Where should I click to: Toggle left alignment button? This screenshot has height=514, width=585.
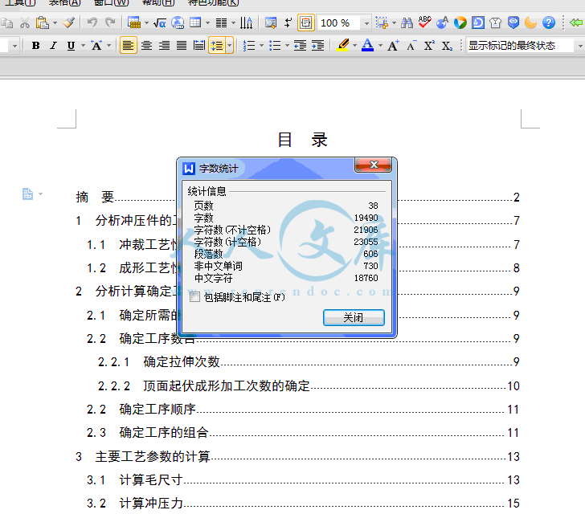[x=129, y=46]
